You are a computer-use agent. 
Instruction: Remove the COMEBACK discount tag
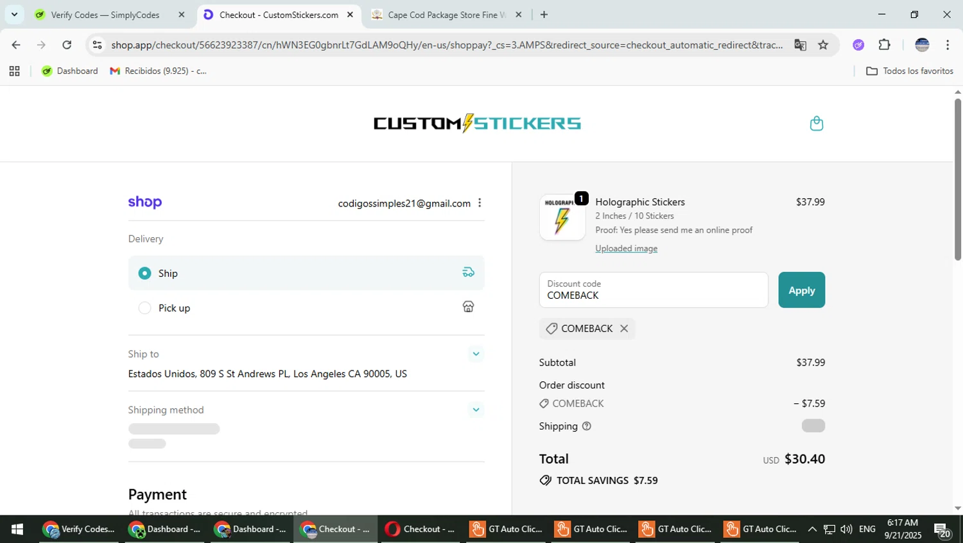point(624,328)
